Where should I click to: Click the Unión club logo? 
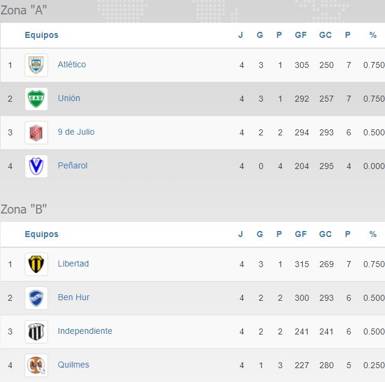click(36, 99)
